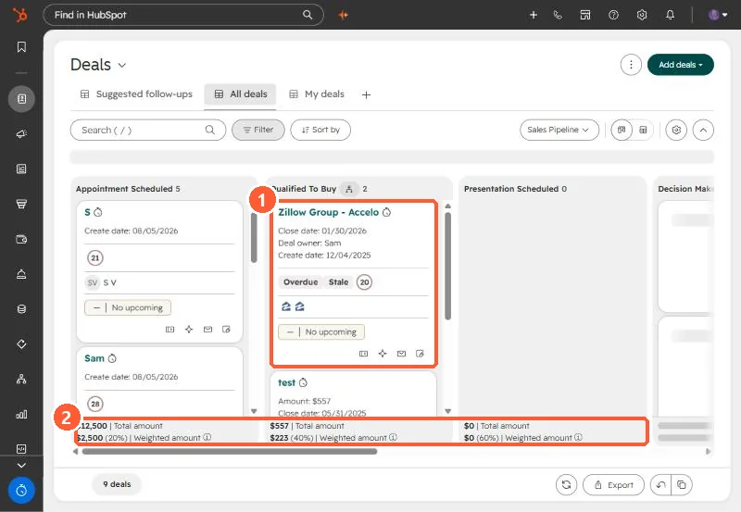Click the Find in HubSpot search bar
The height and width of the screenshot is (512, 741).
pos(183,15)
